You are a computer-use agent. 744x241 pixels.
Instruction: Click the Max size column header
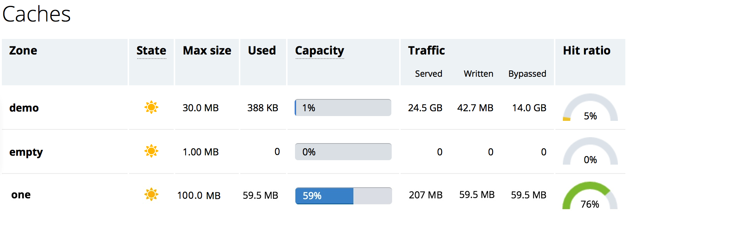[207, 50]
